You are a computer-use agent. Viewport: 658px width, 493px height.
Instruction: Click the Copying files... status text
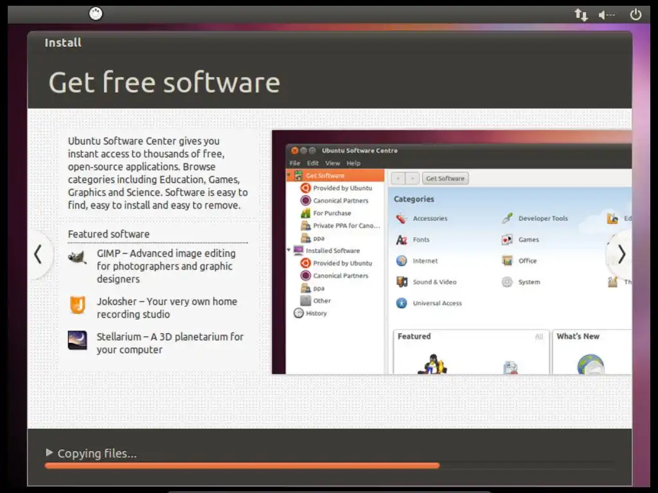tap(97, 453)
